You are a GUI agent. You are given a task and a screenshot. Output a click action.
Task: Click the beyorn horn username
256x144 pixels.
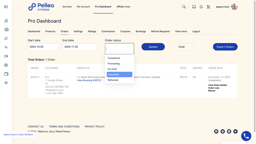click(223, 7)
